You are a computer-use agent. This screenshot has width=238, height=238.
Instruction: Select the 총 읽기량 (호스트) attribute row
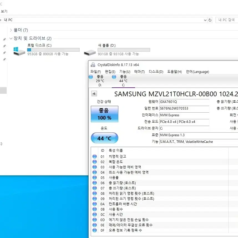[x=164, y=183]
